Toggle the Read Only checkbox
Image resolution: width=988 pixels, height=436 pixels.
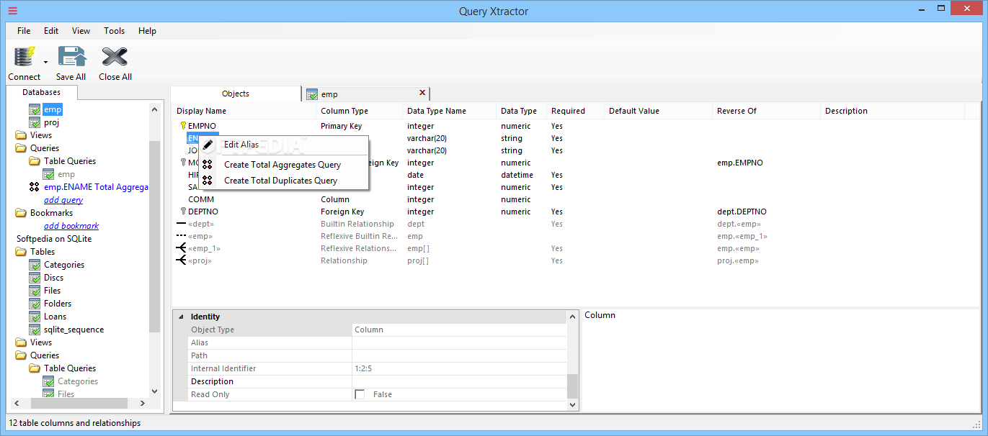pyautogui.click(x=360, y=394)
